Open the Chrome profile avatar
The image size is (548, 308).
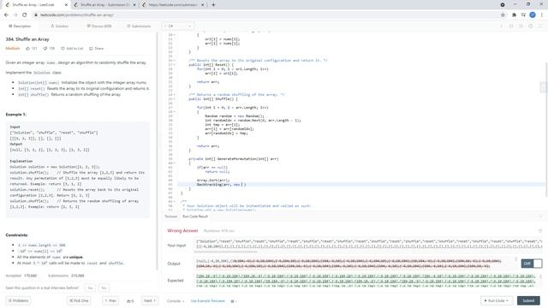click(533, 15)
